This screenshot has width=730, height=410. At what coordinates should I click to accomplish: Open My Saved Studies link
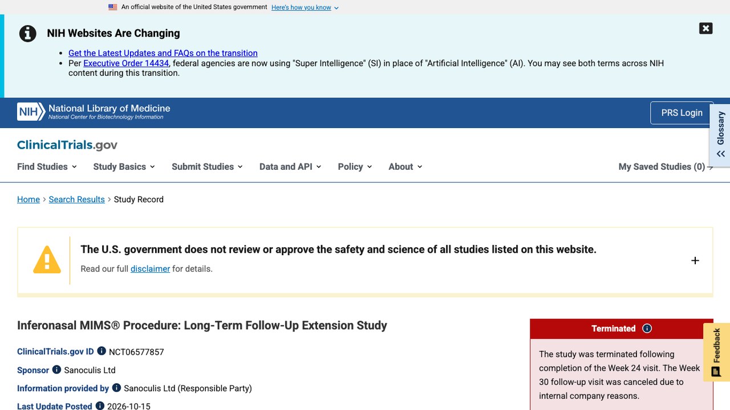(666, 166)
